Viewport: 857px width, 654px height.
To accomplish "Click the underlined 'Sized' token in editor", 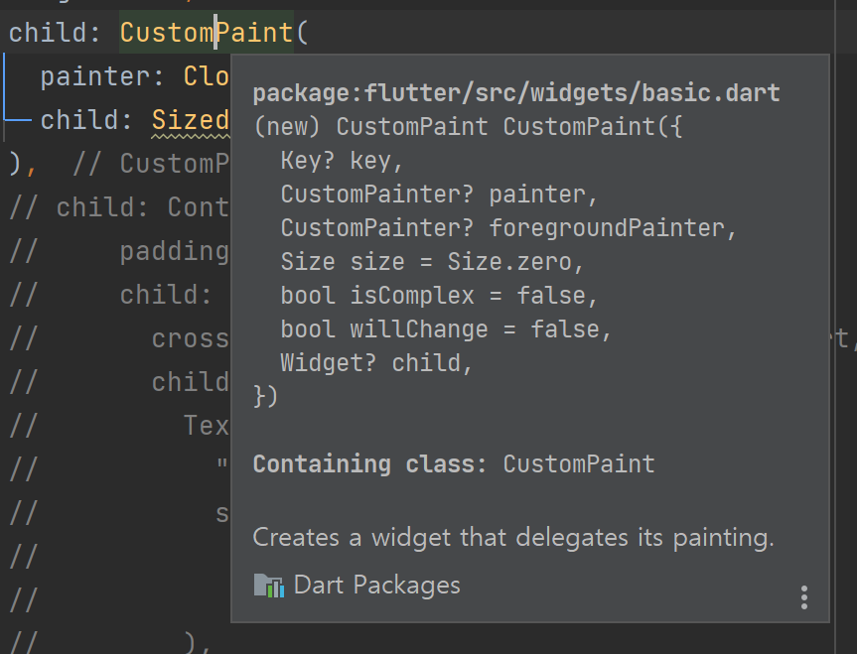I will 191,120.
